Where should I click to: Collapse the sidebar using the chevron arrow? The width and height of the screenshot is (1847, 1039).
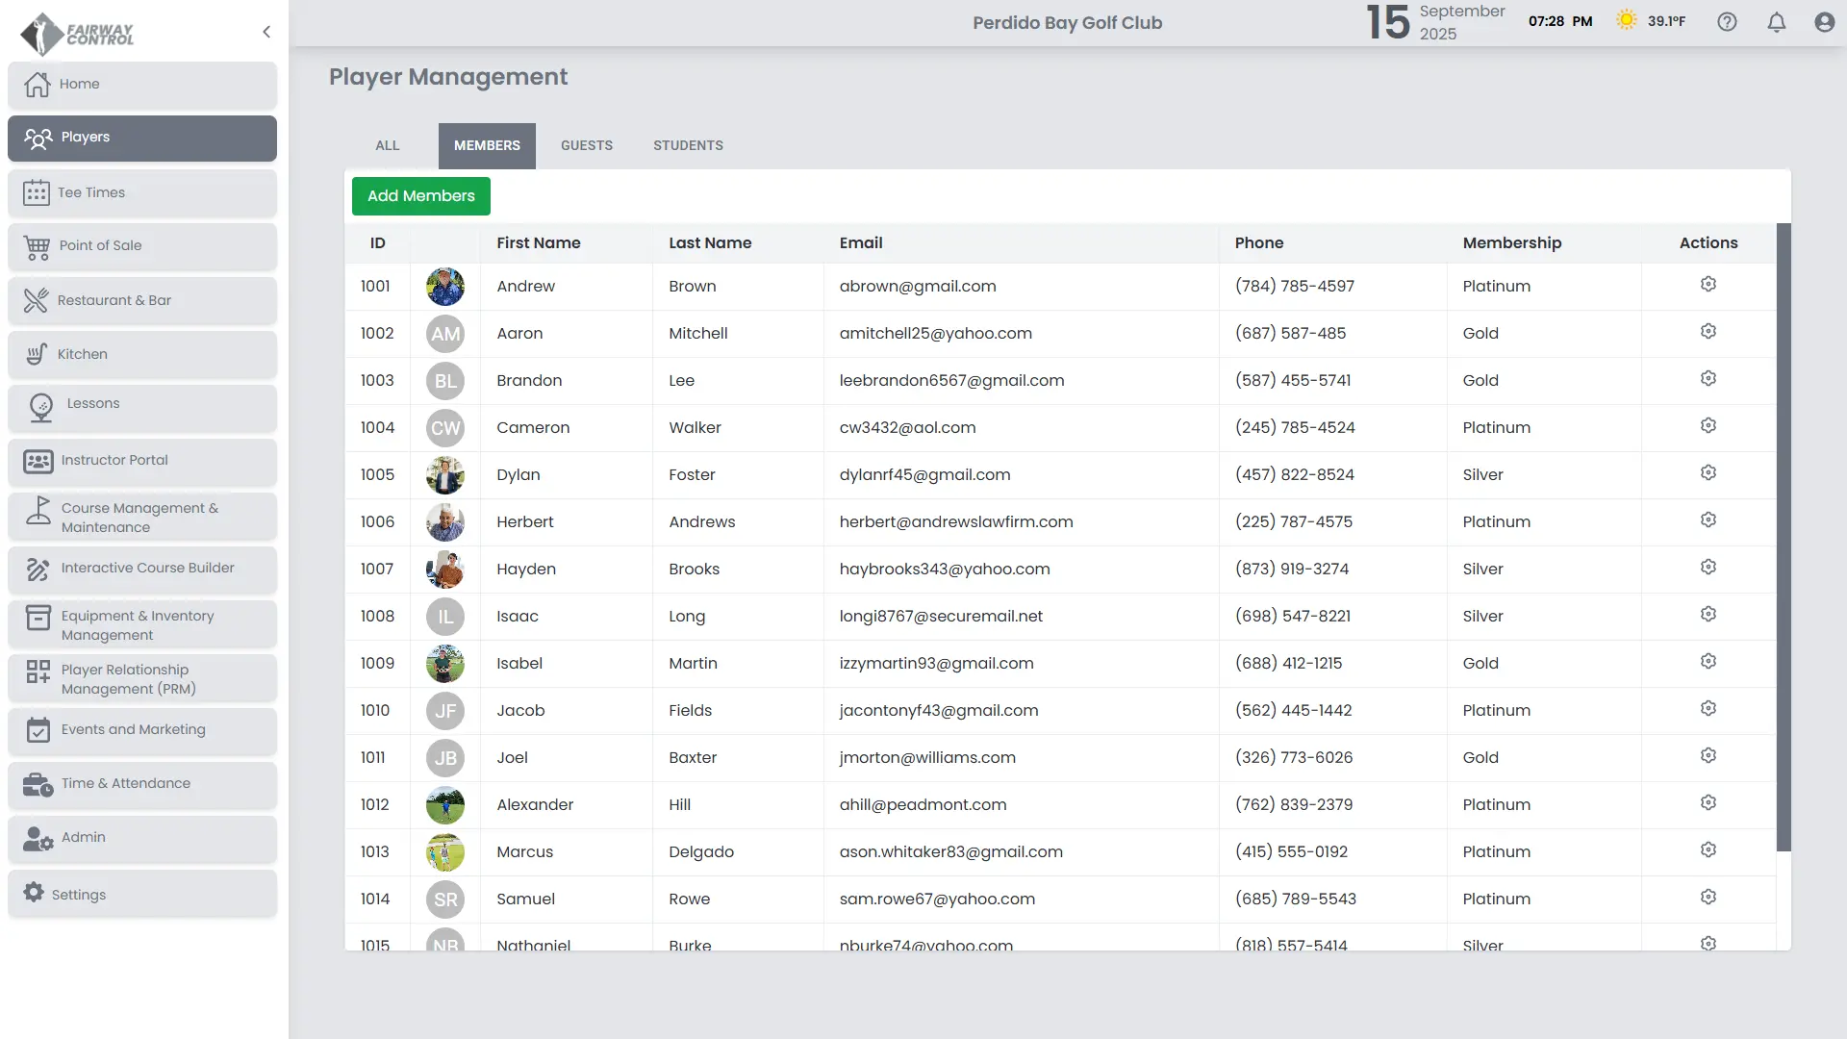coord(266,32)
